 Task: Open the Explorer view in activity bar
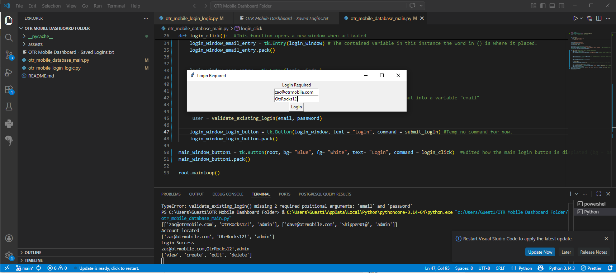[x=9, y=20]
